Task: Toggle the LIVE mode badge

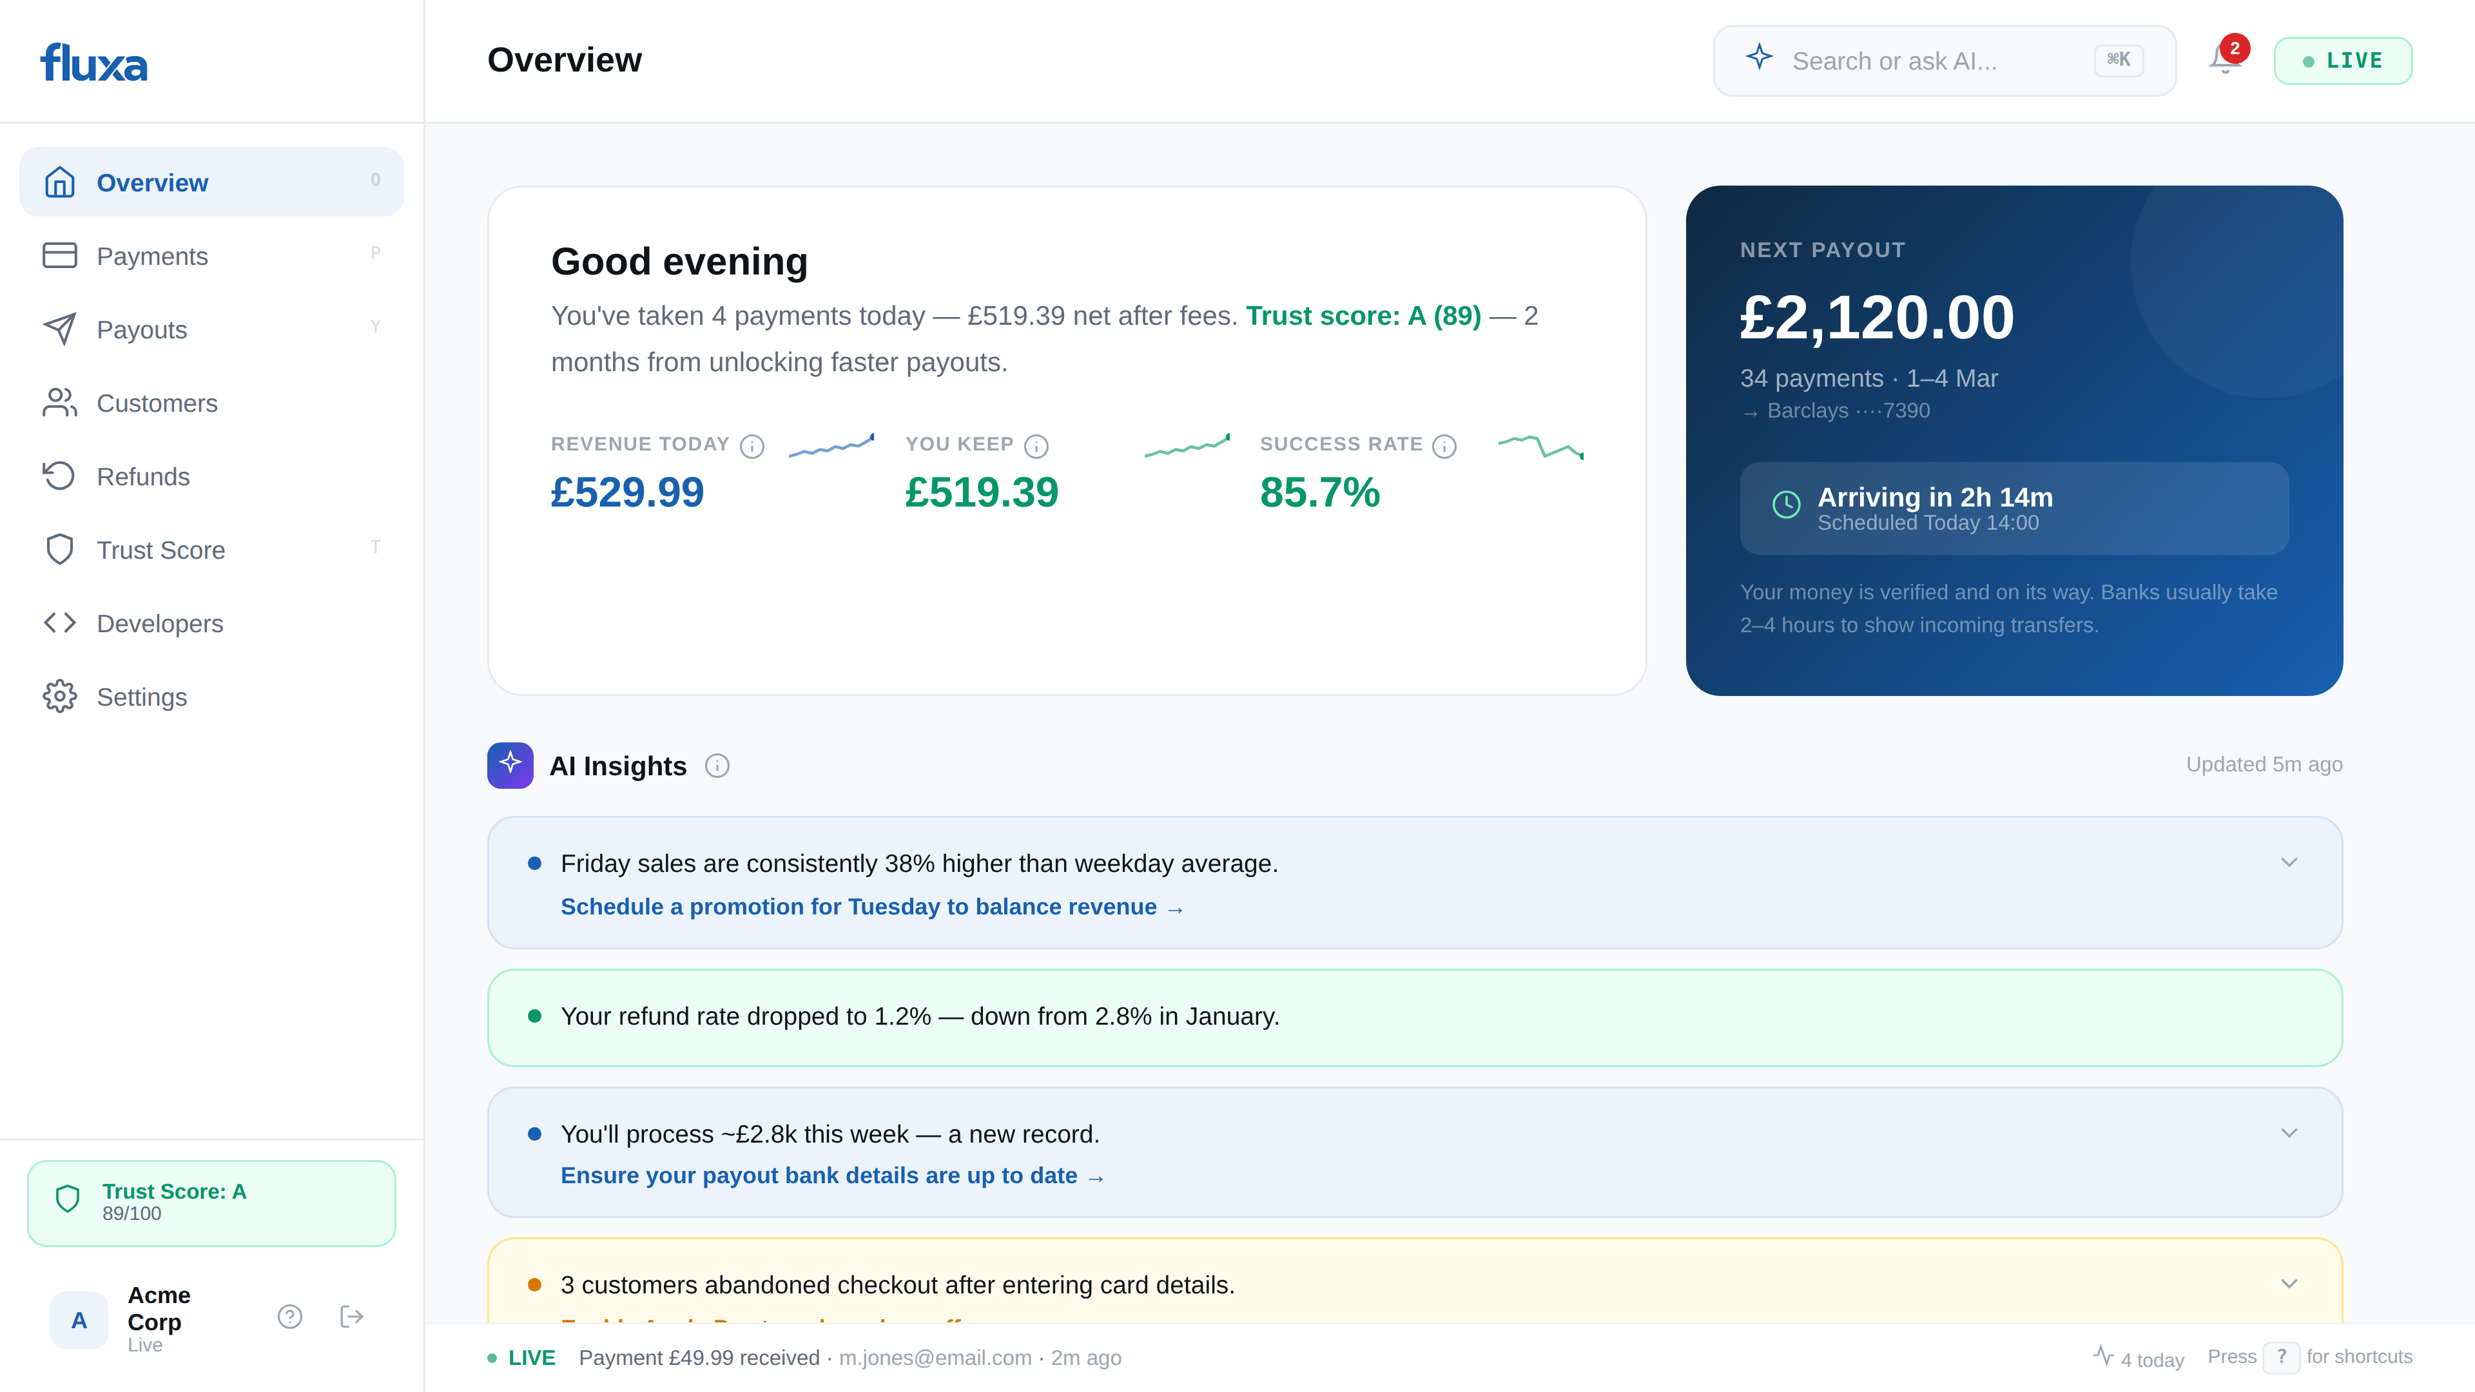Action: point(2342,59)
